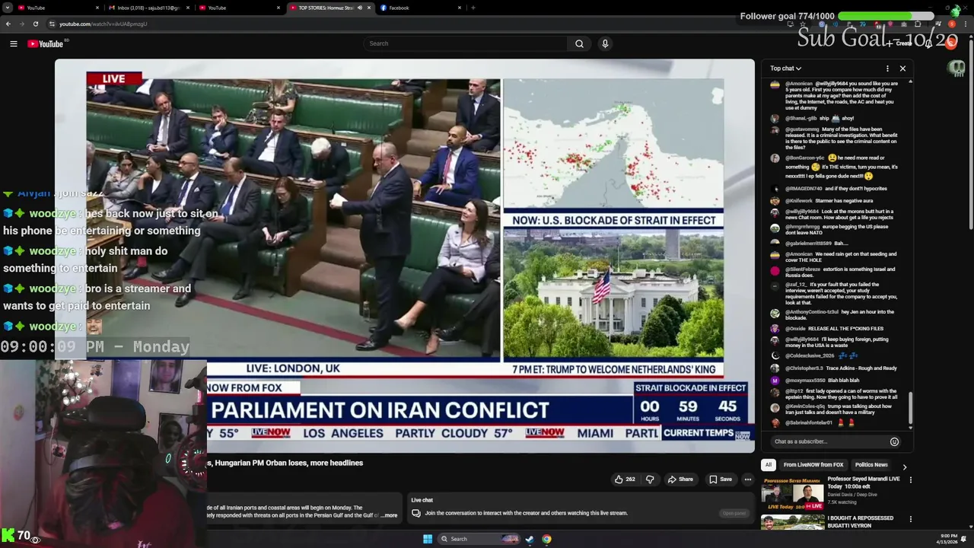Close the live chat panel

pos(902,68)
